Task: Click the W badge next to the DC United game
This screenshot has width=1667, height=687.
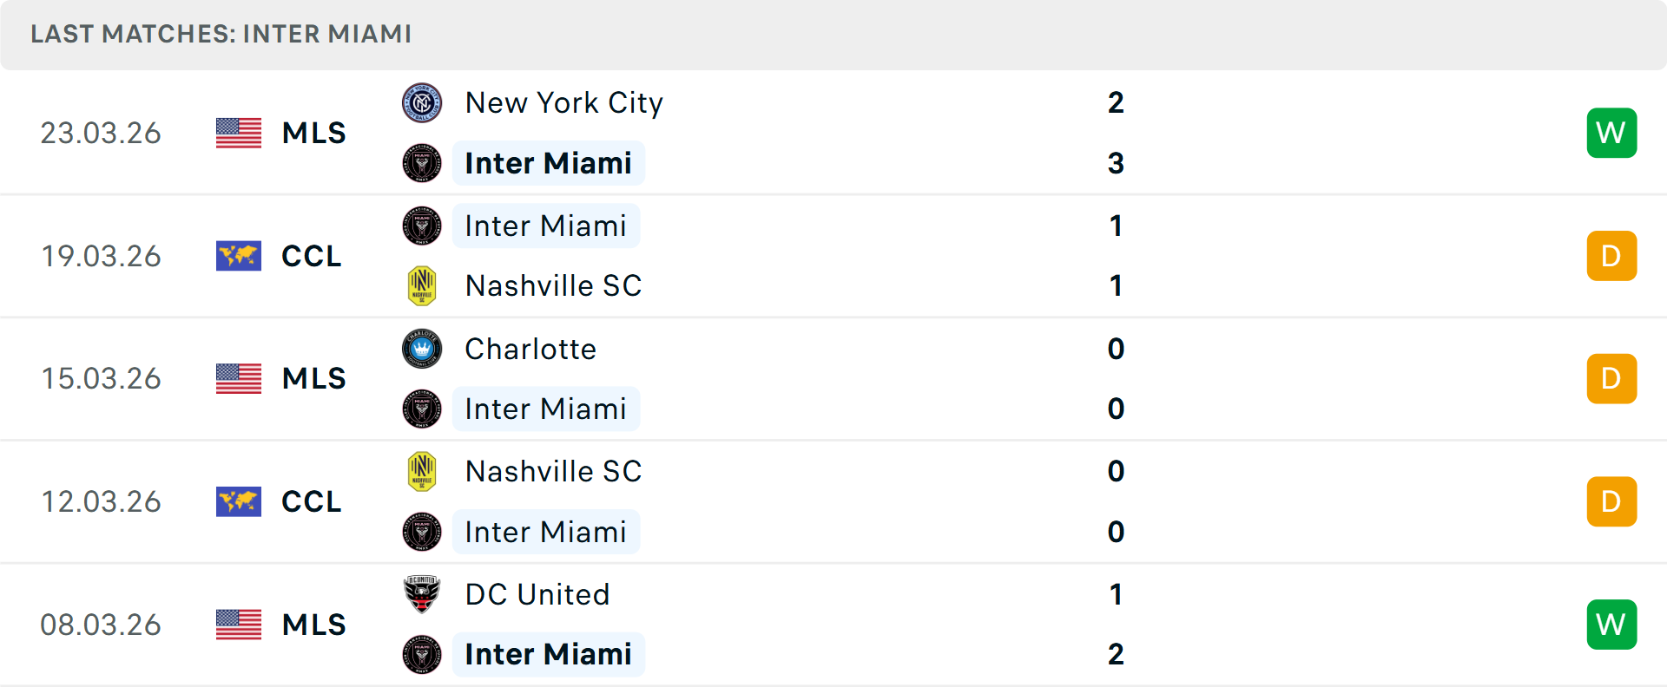Action: click(x=1611, y=624)
